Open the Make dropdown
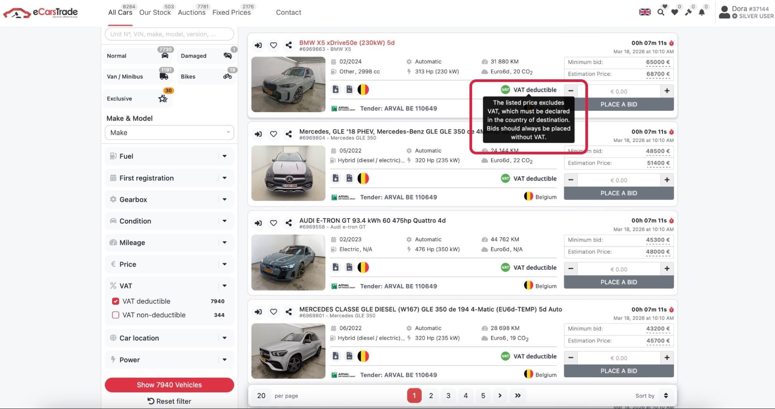 [169, 133]
